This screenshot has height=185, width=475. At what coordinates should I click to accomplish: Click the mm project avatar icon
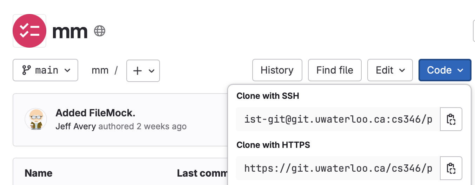tap(29, 31)
